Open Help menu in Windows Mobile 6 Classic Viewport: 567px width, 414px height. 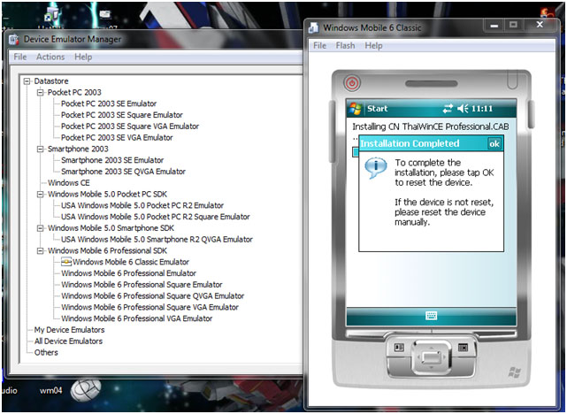373,46
